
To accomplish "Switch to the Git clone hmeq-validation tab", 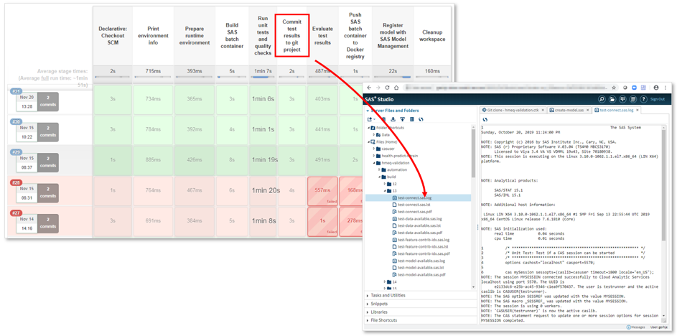I will tap(511, 111).
